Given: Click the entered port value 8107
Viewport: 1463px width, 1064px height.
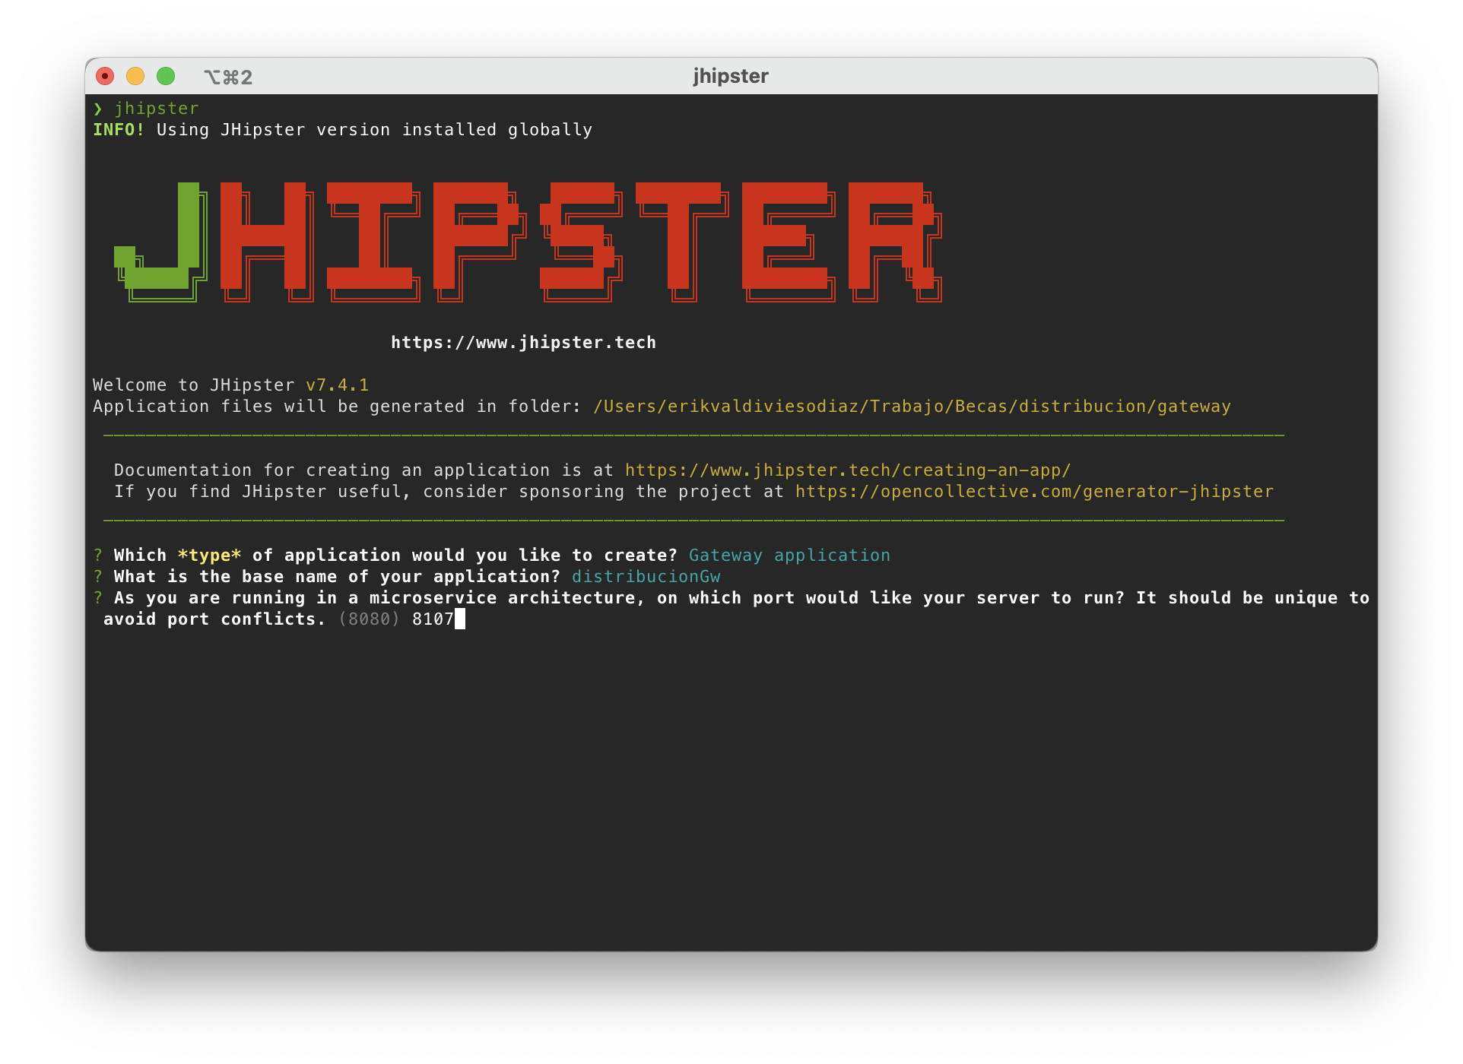Looking at the screenshot, I should [x=433, y=619].
